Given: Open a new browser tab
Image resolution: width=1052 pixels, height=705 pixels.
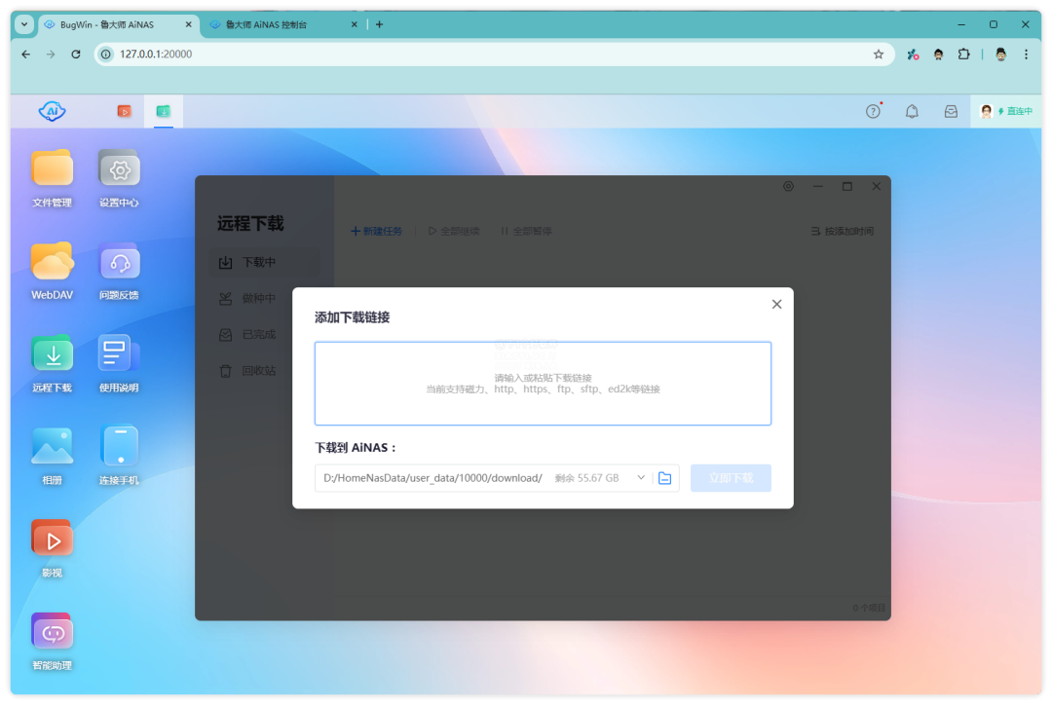Looking at the screenshot, I should (x=379, y=24).
